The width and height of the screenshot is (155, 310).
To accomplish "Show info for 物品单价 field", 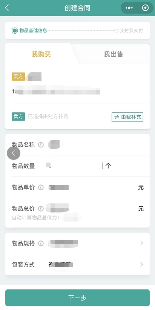I will pyautogui.click(x=41, y=188).
